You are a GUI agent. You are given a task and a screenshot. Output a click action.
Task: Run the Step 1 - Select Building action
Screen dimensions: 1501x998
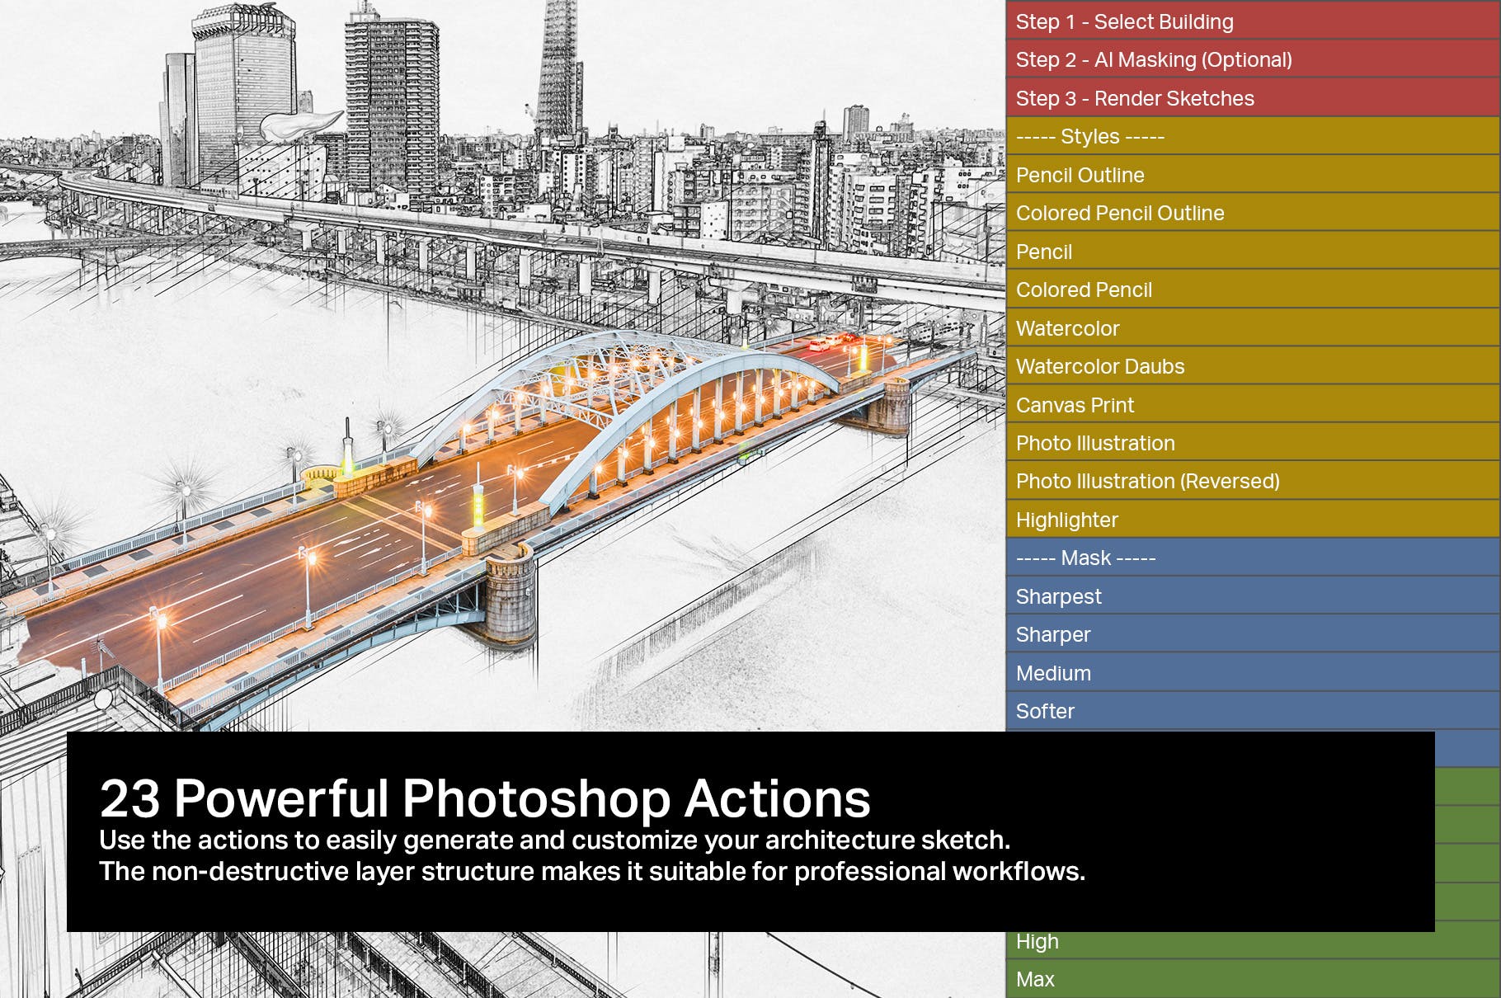1237,22
